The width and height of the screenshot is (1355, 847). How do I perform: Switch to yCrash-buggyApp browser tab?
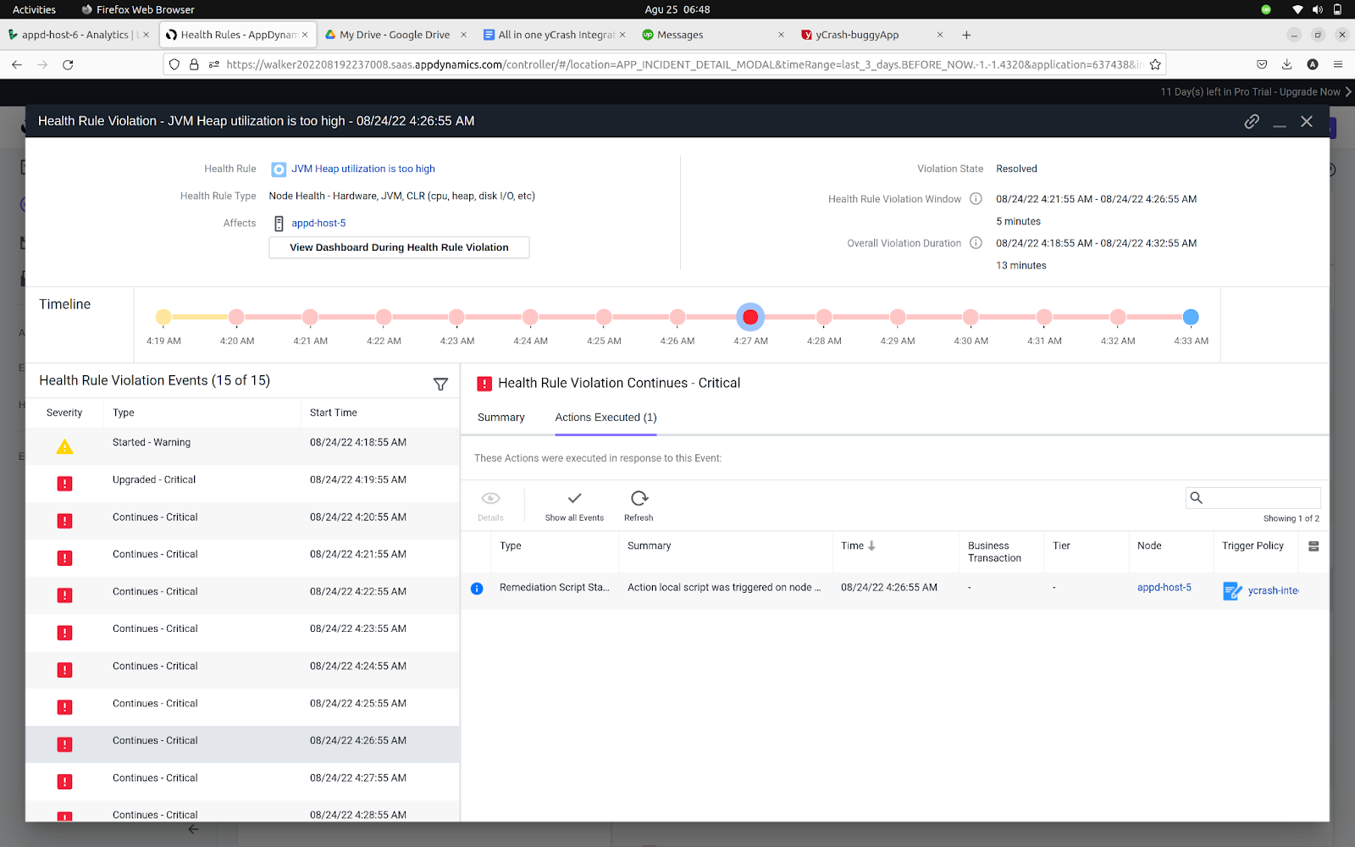click(872, 35)
